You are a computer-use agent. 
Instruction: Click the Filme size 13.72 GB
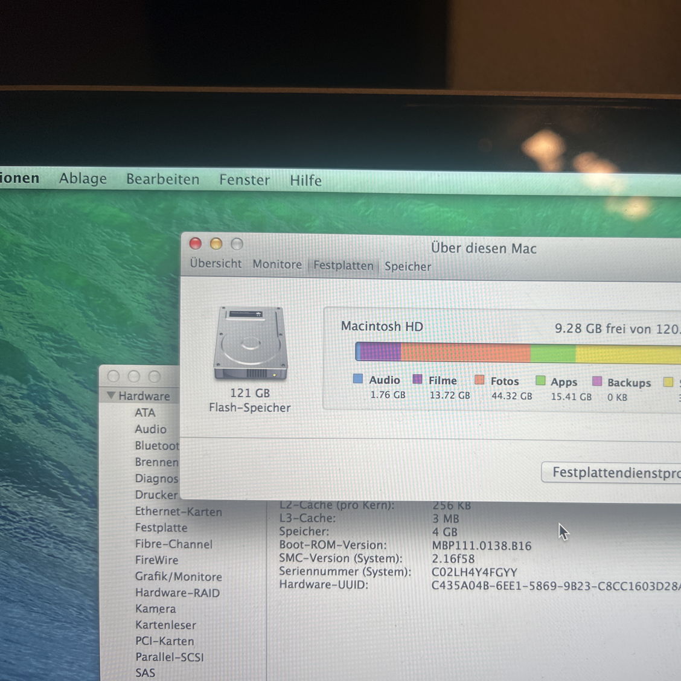[450, 395]
